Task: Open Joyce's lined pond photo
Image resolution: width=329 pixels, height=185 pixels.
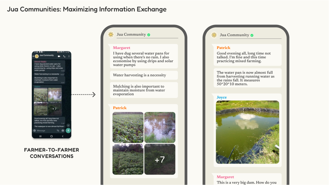Action: (248, 132)
